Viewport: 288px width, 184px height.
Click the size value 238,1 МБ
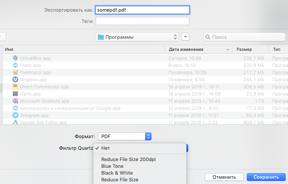[x=254, y=58]
